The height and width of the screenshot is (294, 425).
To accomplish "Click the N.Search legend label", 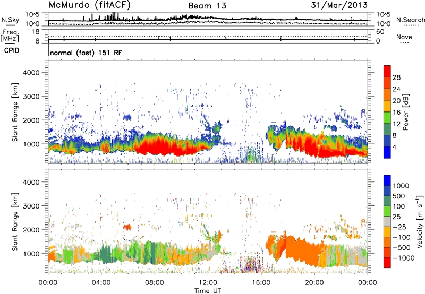I will [411, 20].
